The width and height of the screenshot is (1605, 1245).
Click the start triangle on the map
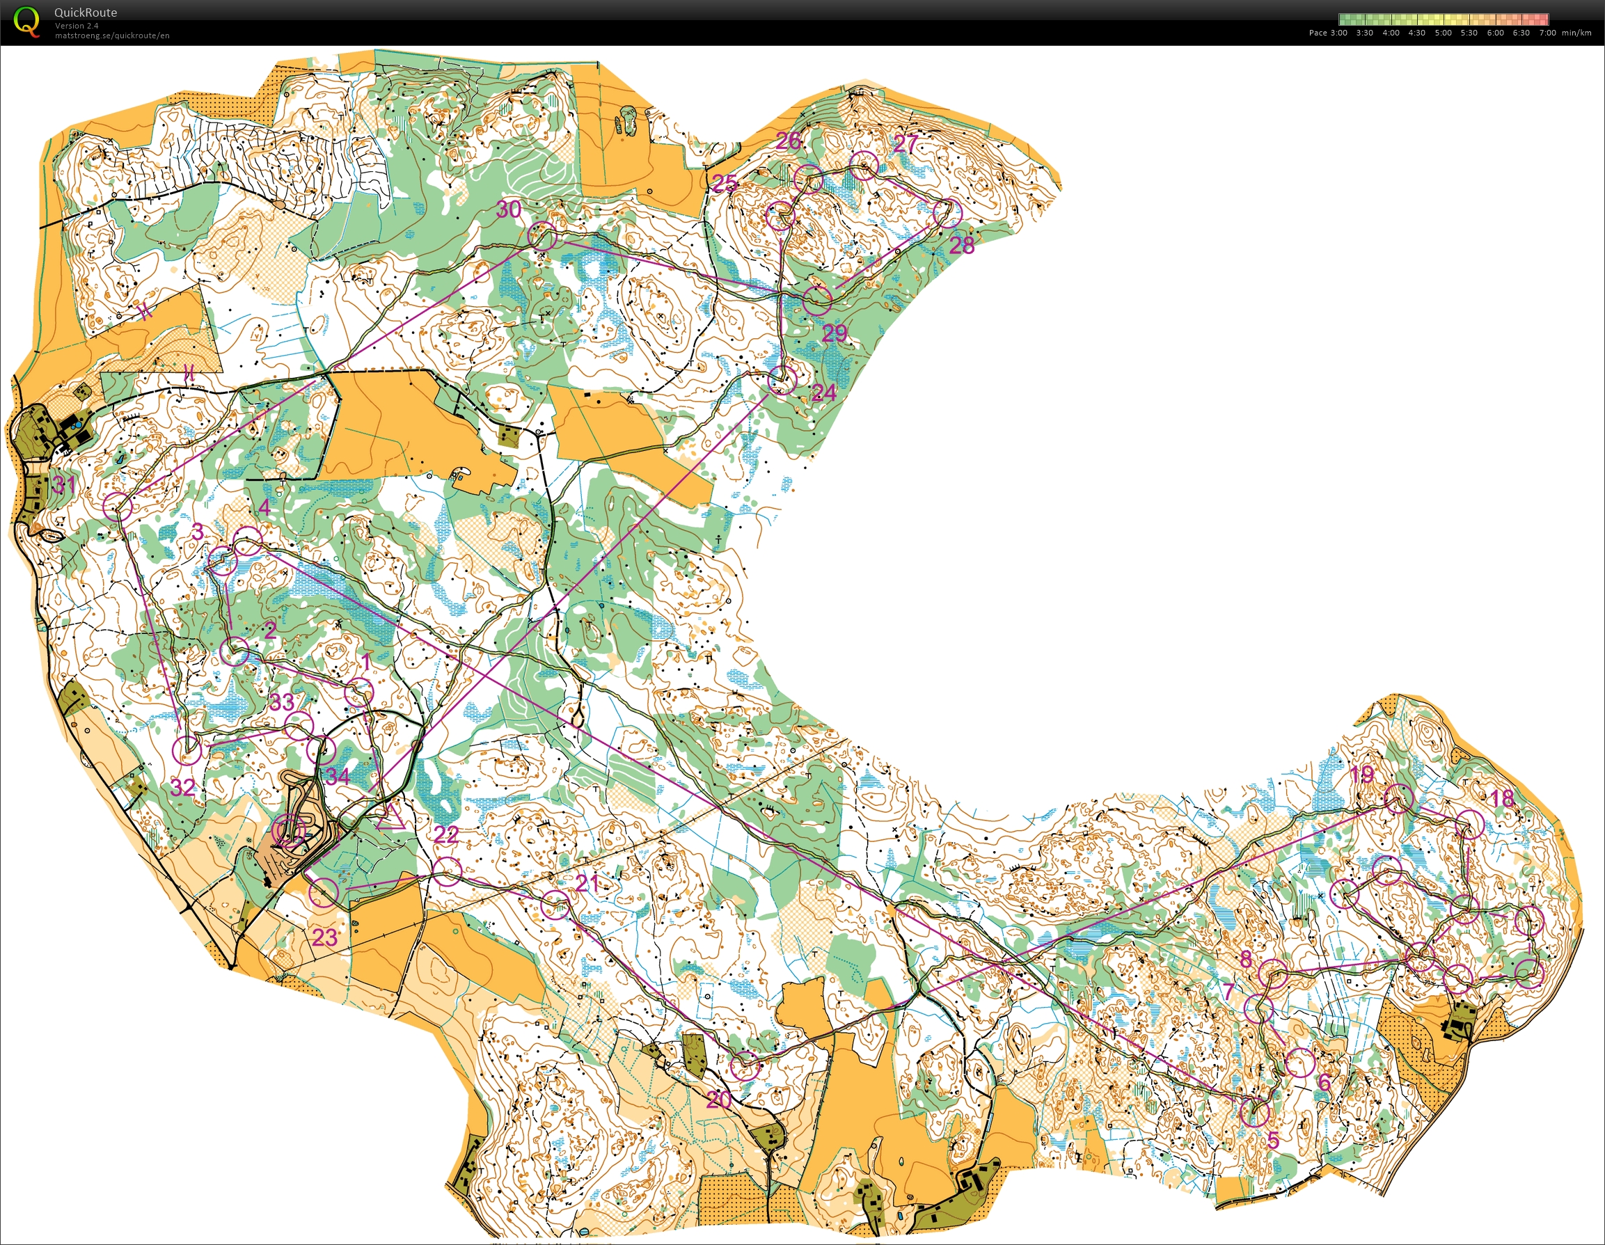(390, 816)
